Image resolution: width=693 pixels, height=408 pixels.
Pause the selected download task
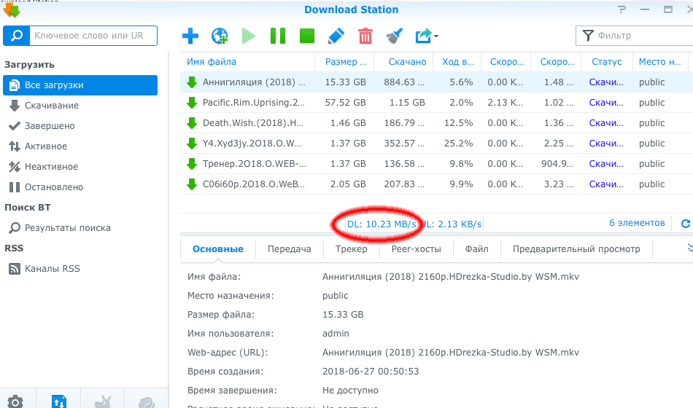point(278,36)
